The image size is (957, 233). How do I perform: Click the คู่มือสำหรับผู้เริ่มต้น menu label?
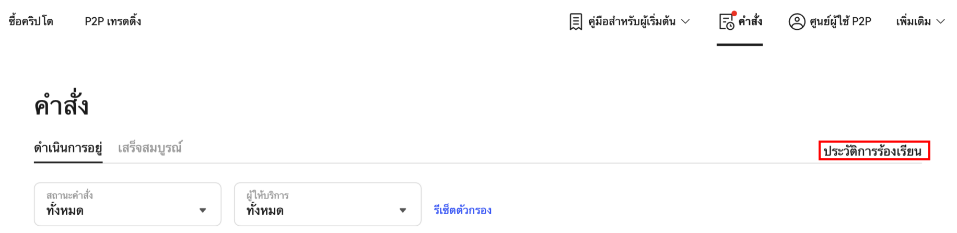632,21
